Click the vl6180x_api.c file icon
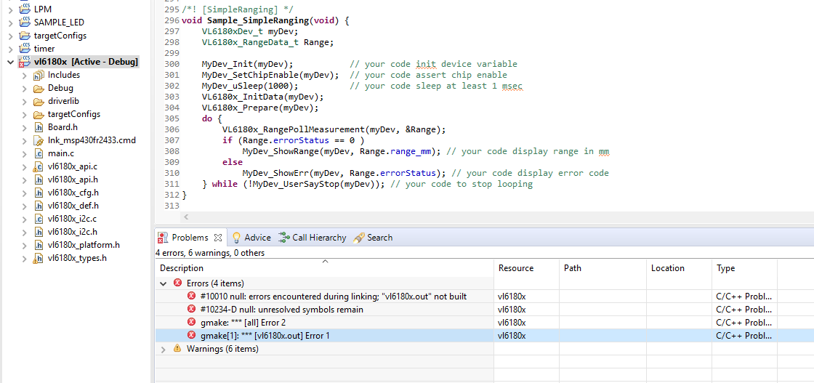 (x=38, y=166)
